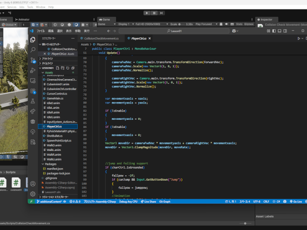Click Git Graph in the status bar
Image resolution: width=307 pixels, height=230 pixels.
165,202
